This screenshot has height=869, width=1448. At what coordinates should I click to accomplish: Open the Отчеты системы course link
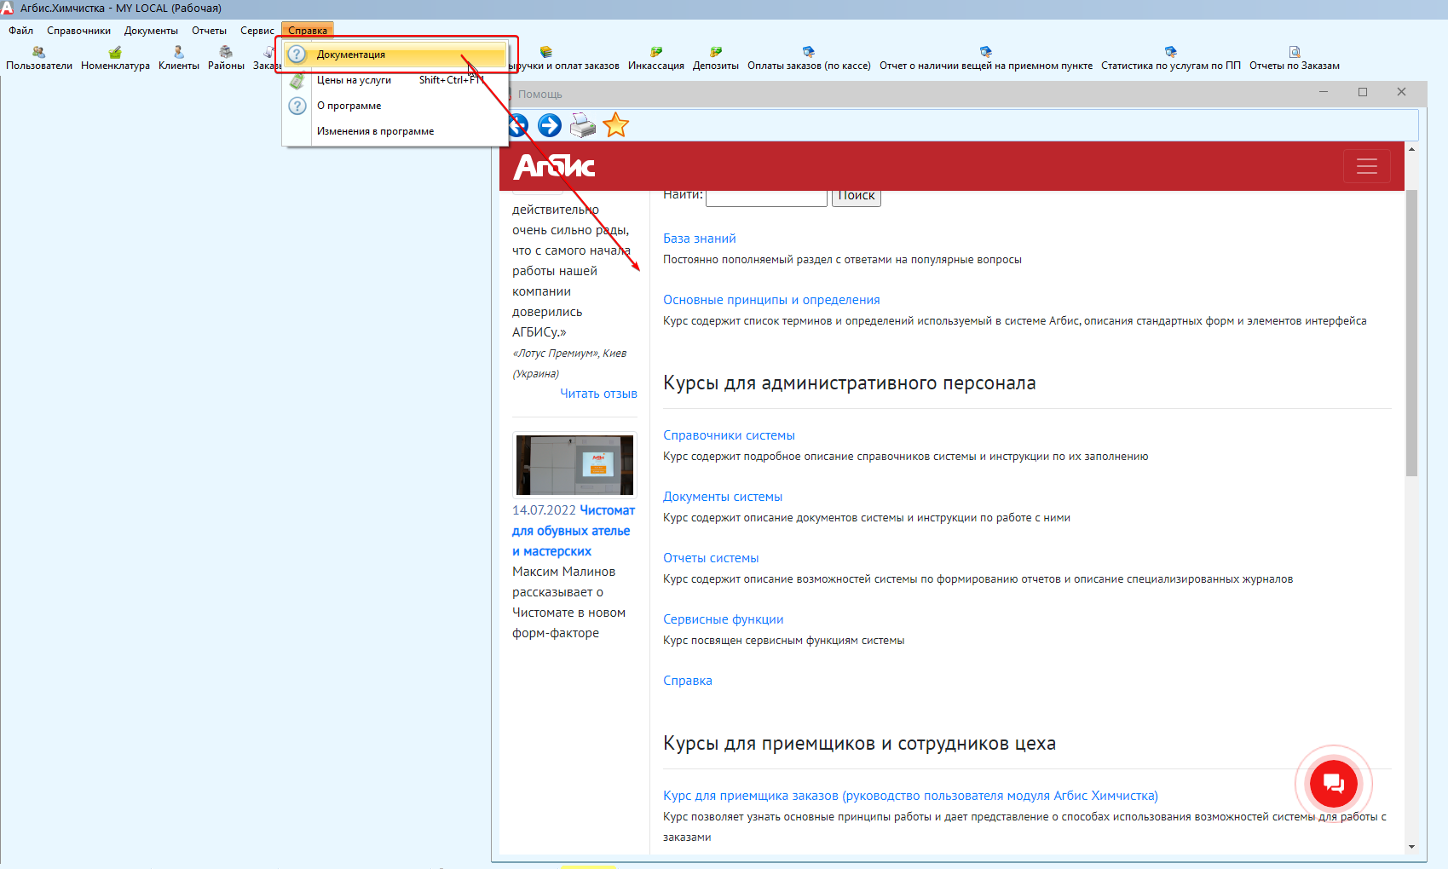(711, 558)
